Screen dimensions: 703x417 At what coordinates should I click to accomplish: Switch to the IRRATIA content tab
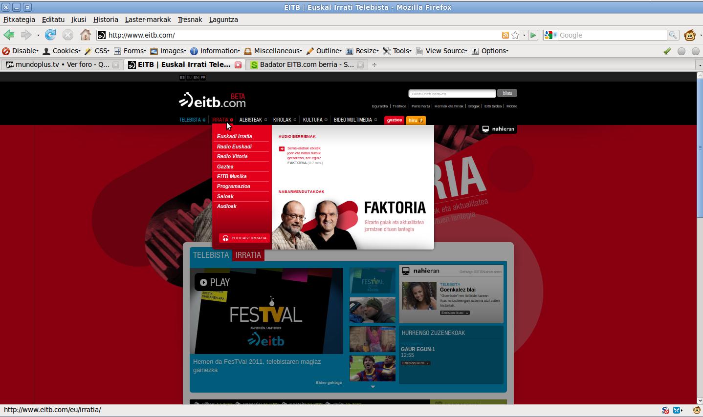(x=248, y=255)
